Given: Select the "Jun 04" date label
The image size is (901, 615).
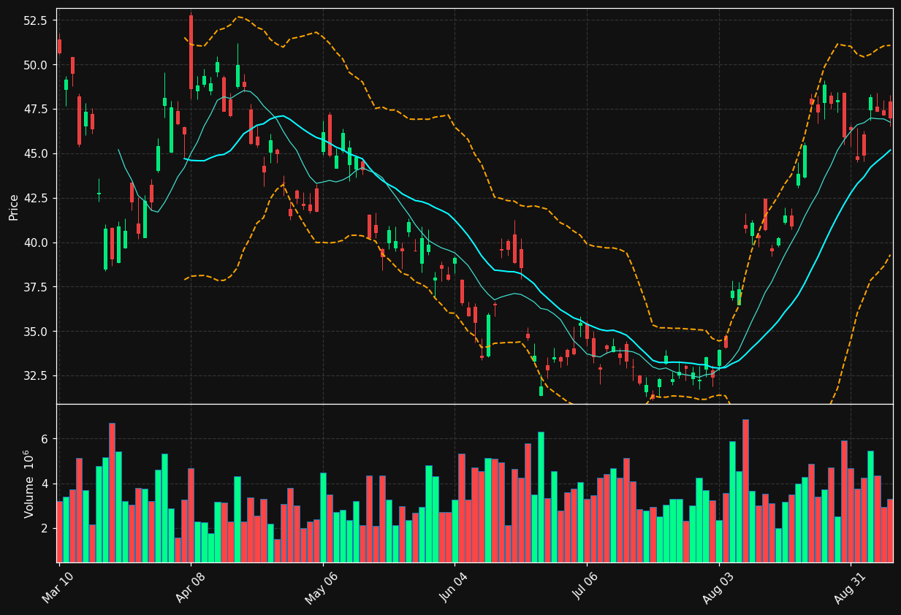Looking at the screenshot, I should click(453, 587).
